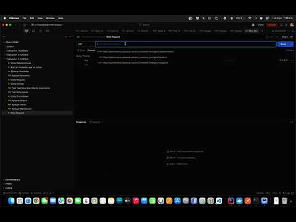Screen dimensions: 296x222
Task: Open the Params tab
Action: (91, 51)
